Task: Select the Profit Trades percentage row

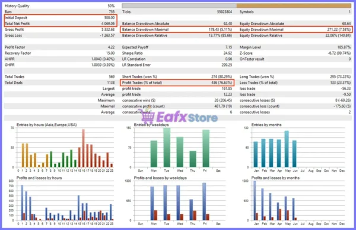Action: (x=177, y=83)
